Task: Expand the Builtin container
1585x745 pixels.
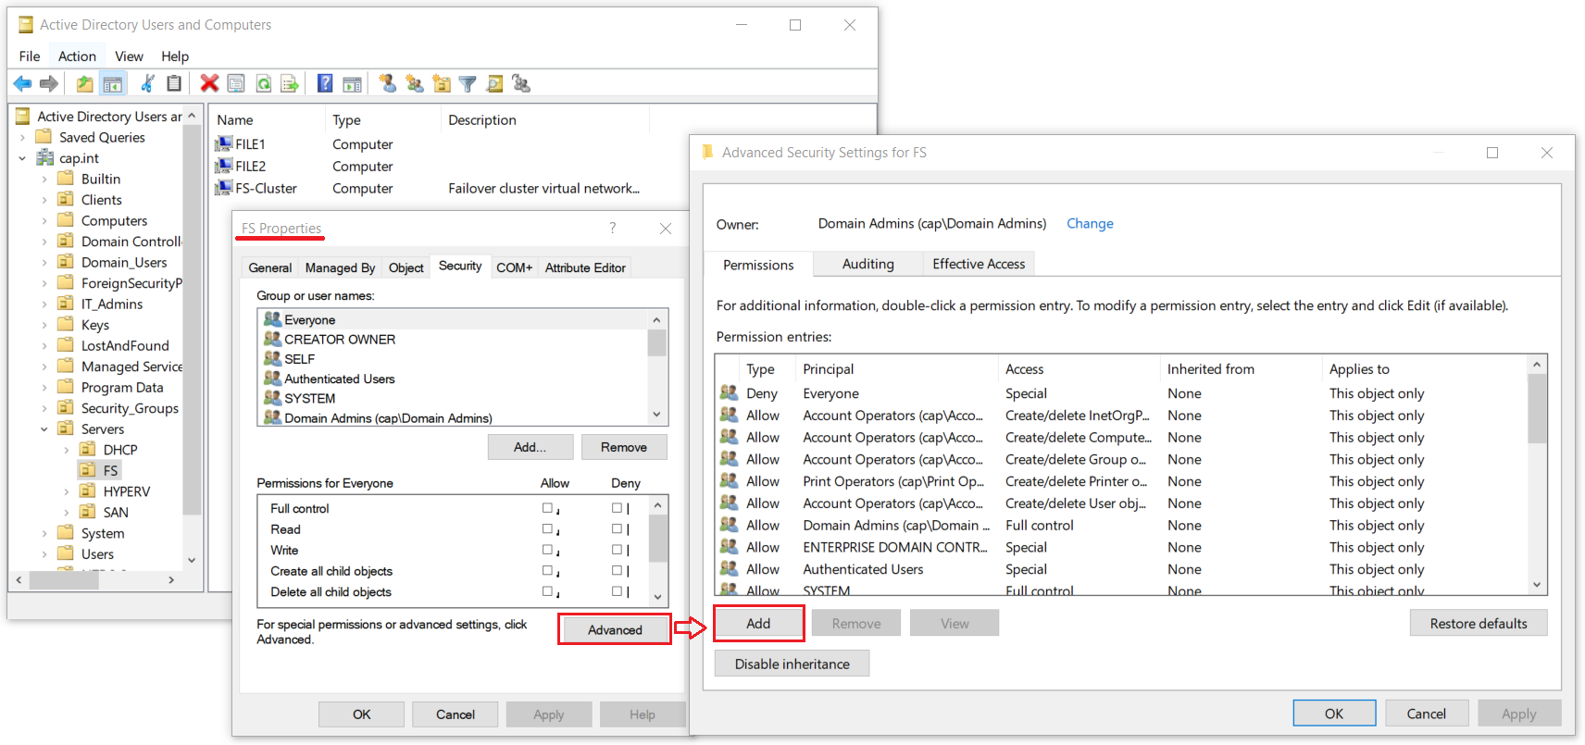Action: [44, 180]
